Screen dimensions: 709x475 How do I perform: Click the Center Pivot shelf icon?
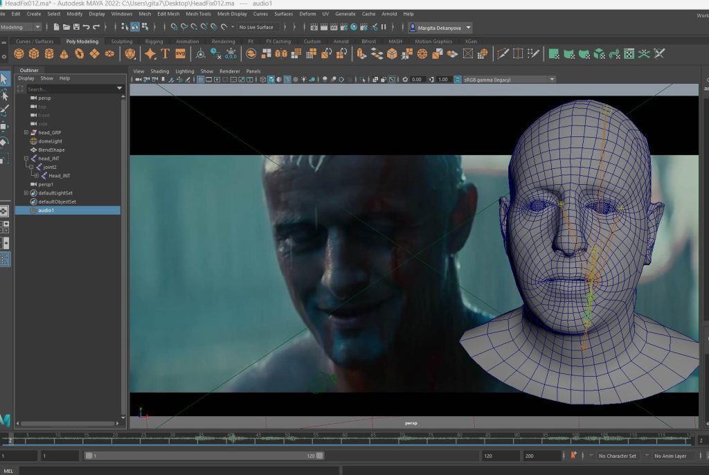(200, 54)
